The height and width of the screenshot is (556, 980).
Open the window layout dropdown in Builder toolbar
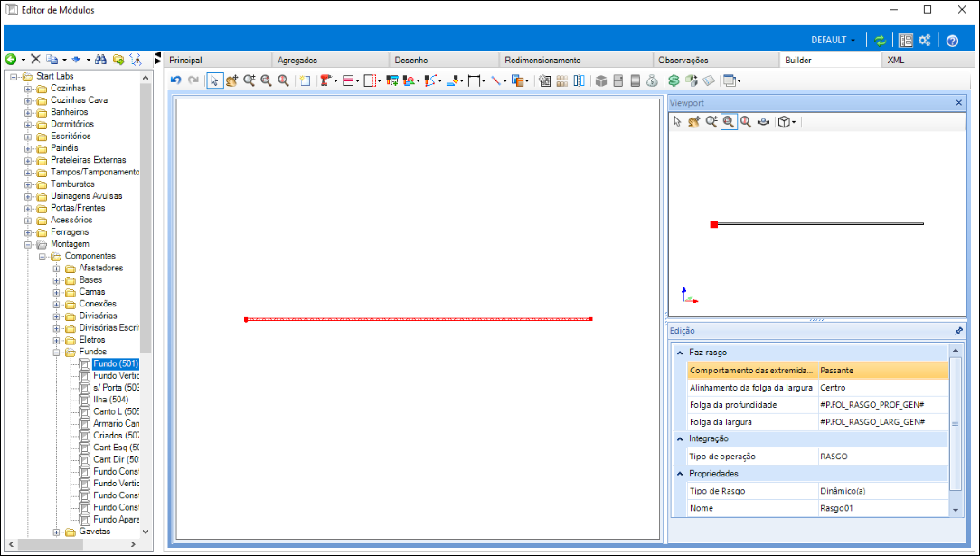pyautogui.click(x=731, y=80)
